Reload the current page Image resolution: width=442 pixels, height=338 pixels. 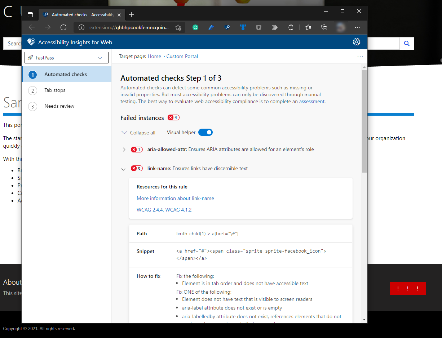(63, 27)
